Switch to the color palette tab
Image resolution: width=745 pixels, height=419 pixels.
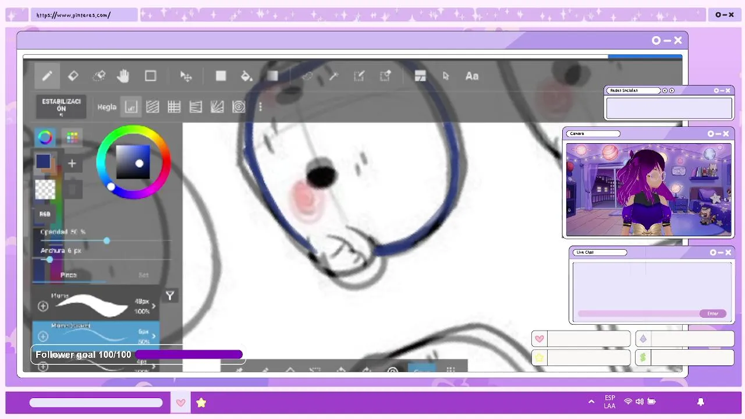(72, 137)
